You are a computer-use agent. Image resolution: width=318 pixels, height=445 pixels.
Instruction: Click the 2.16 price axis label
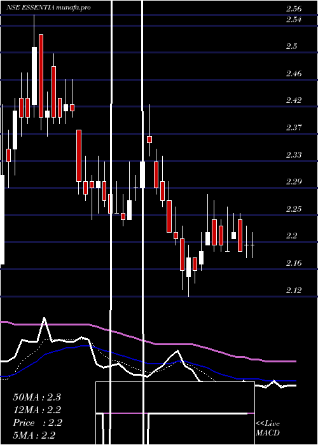coord(294,263)
